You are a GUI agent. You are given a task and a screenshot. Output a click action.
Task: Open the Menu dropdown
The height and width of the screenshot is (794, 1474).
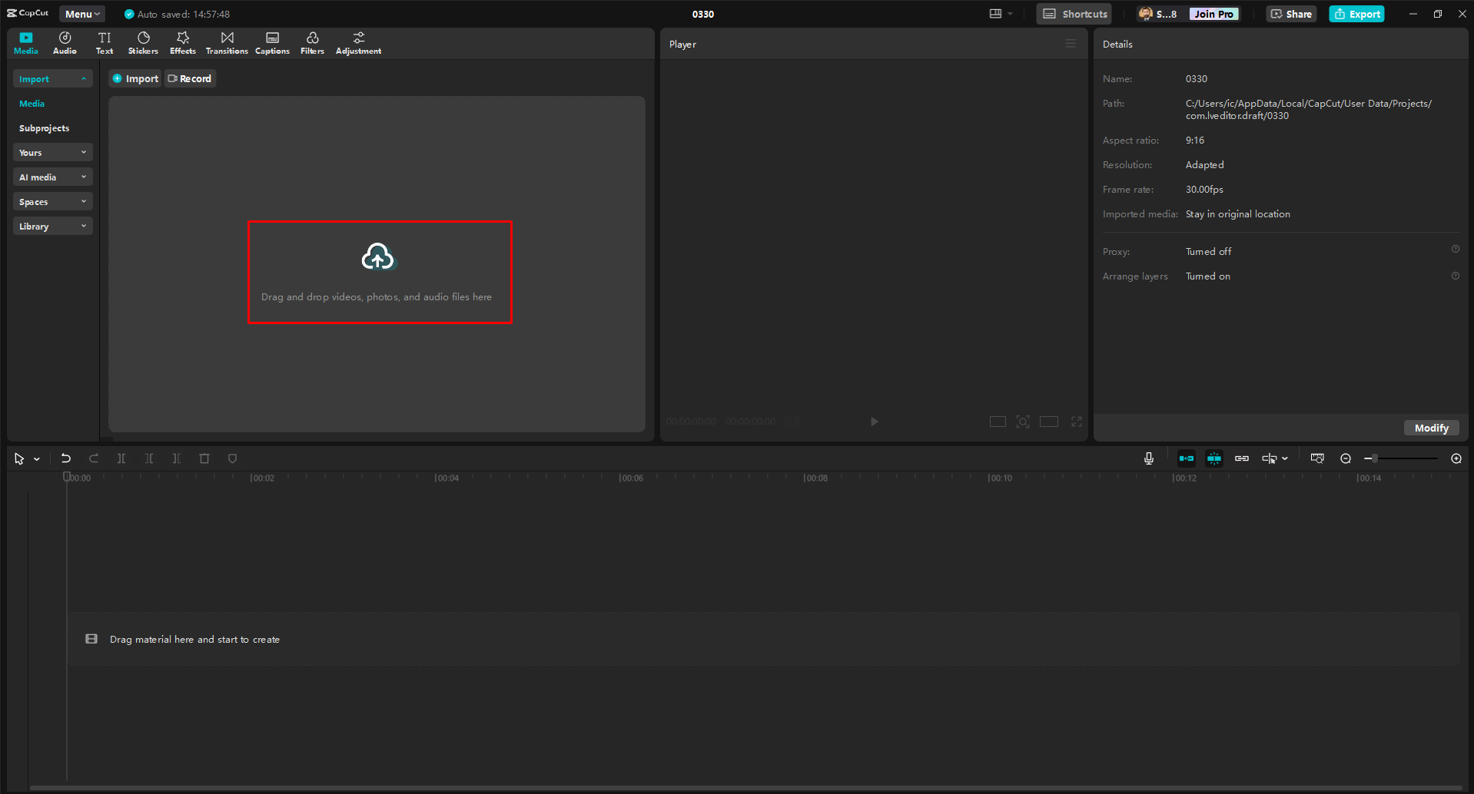pyautogui.click(x=82, y=14)
